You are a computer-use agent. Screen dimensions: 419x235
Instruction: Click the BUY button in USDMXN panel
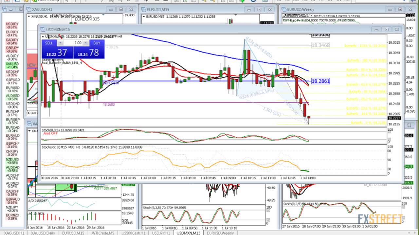pyautogui.click(x=97, y=43)
